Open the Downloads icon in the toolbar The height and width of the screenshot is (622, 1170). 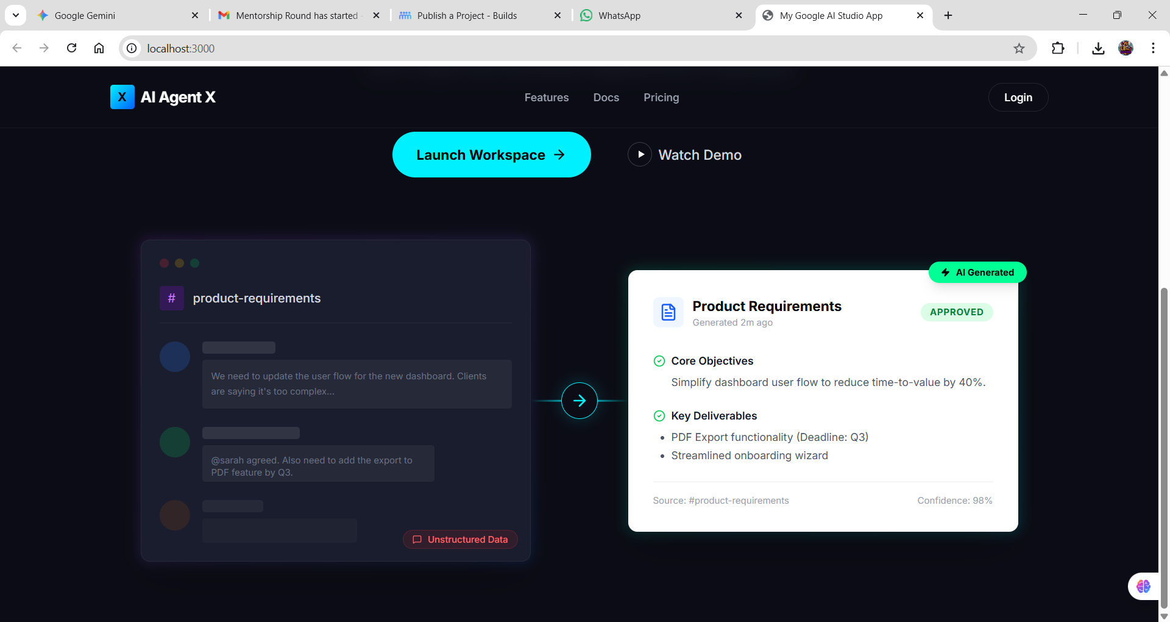(1098, 48)
